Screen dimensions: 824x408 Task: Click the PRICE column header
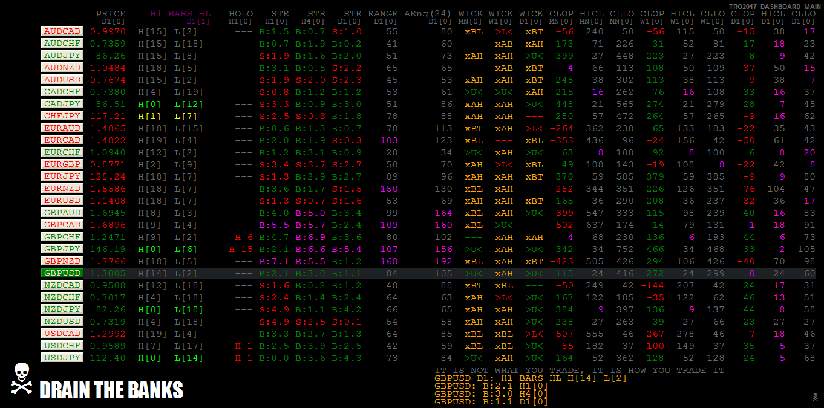(111, 14)
